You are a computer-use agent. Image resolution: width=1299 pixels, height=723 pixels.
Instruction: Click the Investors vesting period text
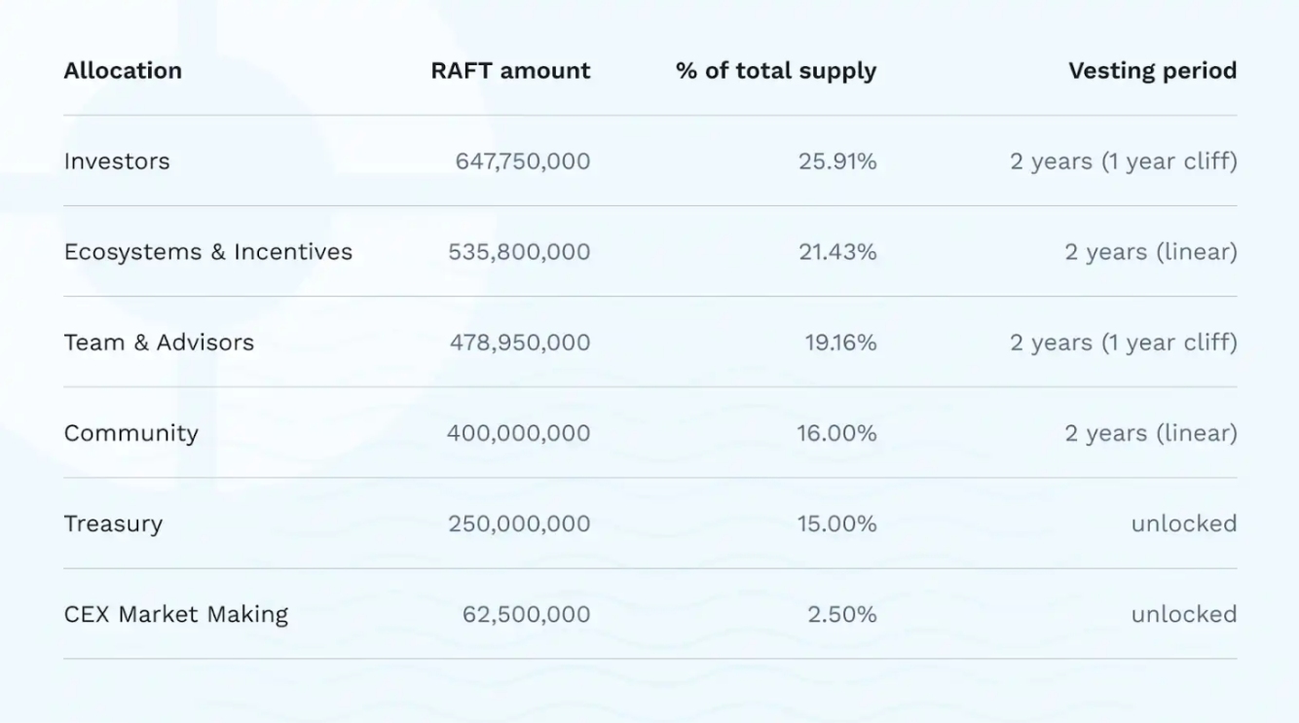click(x=1121, y=161)
